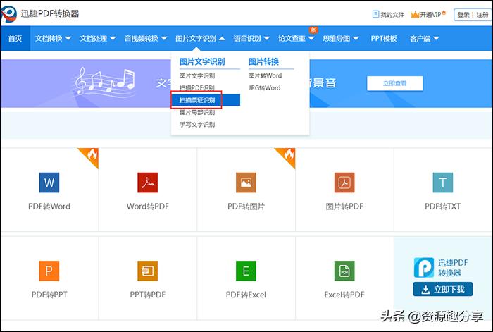Screen dimensions: 493x332
Task: Click the 我的文件 document icon
Action: [375, 14]
